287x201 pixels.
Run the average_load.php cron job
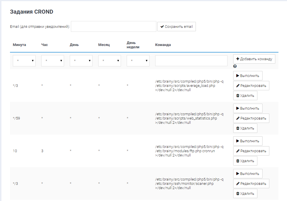pos(248,76)
